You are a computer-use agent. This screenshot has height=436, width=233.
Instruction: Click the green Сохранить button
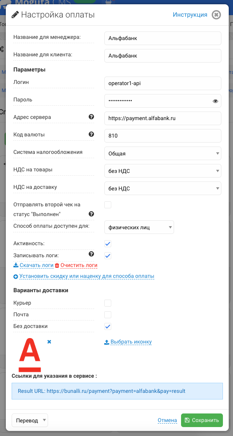coord(202,420)
